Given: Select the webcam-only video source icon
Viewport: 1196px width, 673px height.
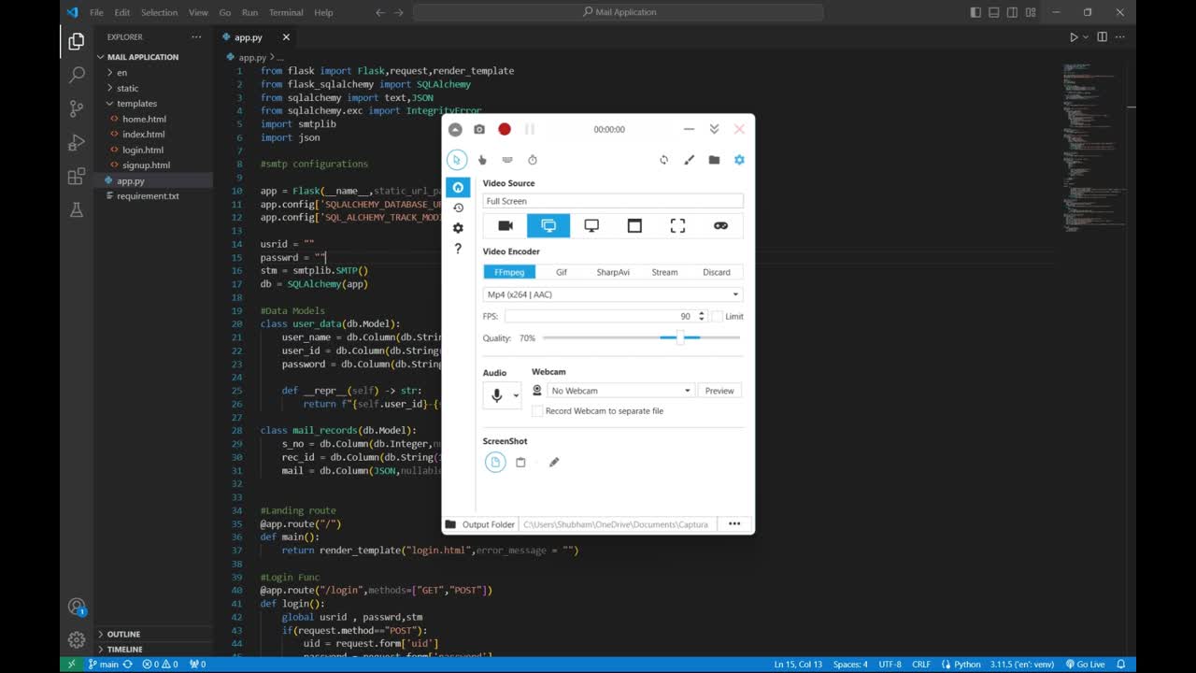Looking at the screenshot, I should pyautogui.click(x=505, y=225).
